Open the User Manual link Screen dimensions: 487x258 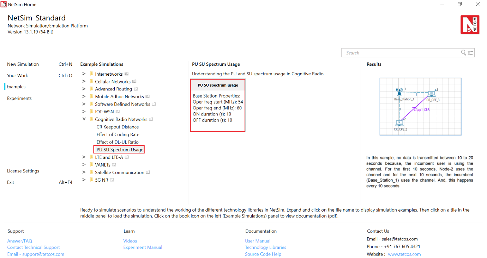pos(258,241)
